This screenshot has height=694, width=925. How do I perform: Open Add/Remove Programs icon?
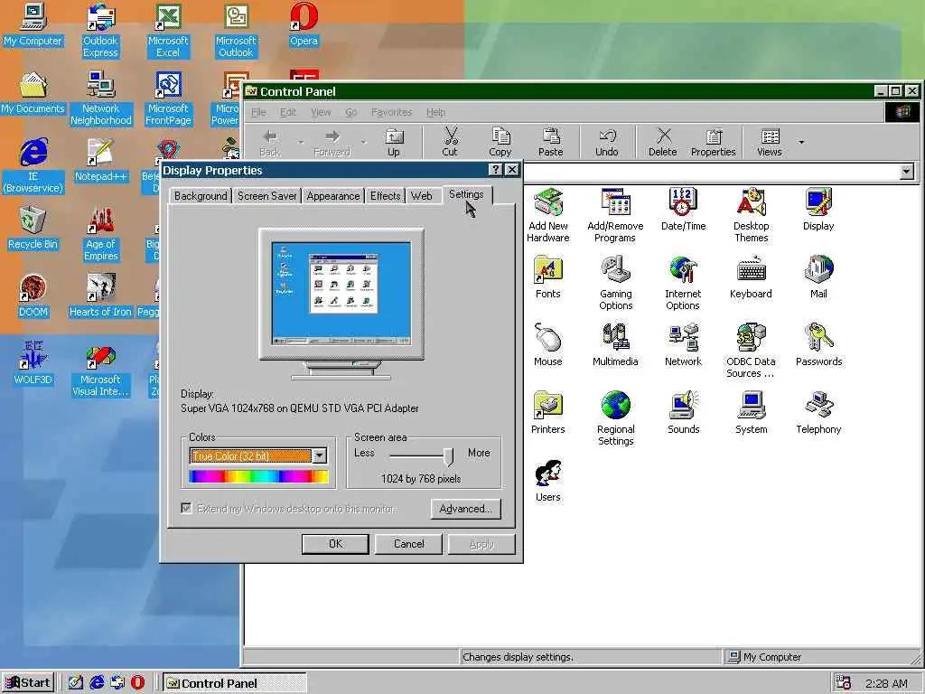(x=615, y=215)
